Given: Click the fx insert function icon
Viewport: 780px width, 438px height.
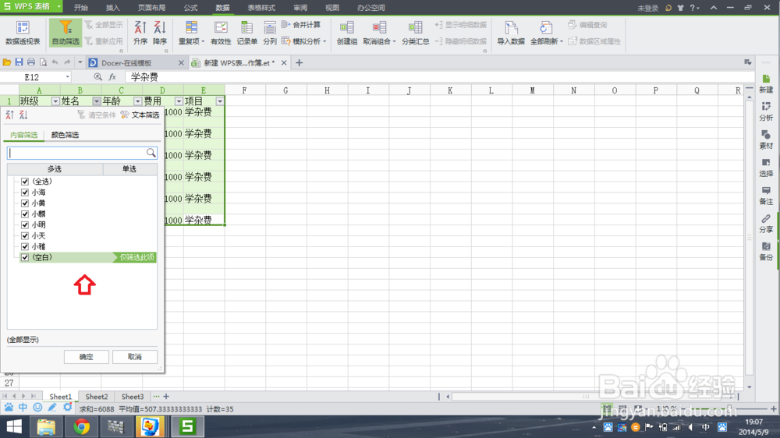Looking at the screenshot, I should coord(112,77).
